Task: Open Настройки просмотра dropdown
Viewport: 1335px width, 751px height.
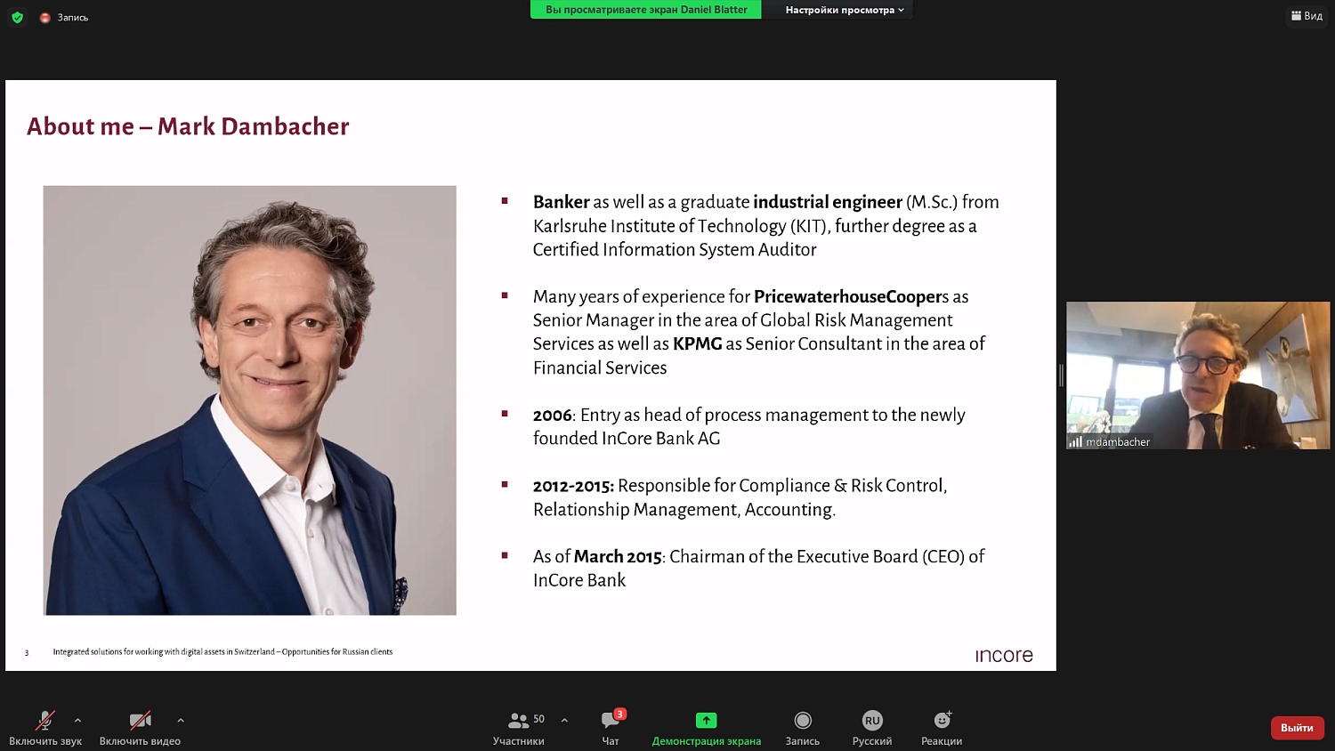Action: [844, 10]
